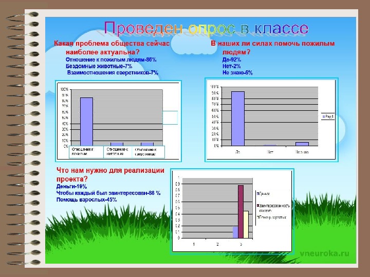Click the rightmost small bar in the first chart

147,144
